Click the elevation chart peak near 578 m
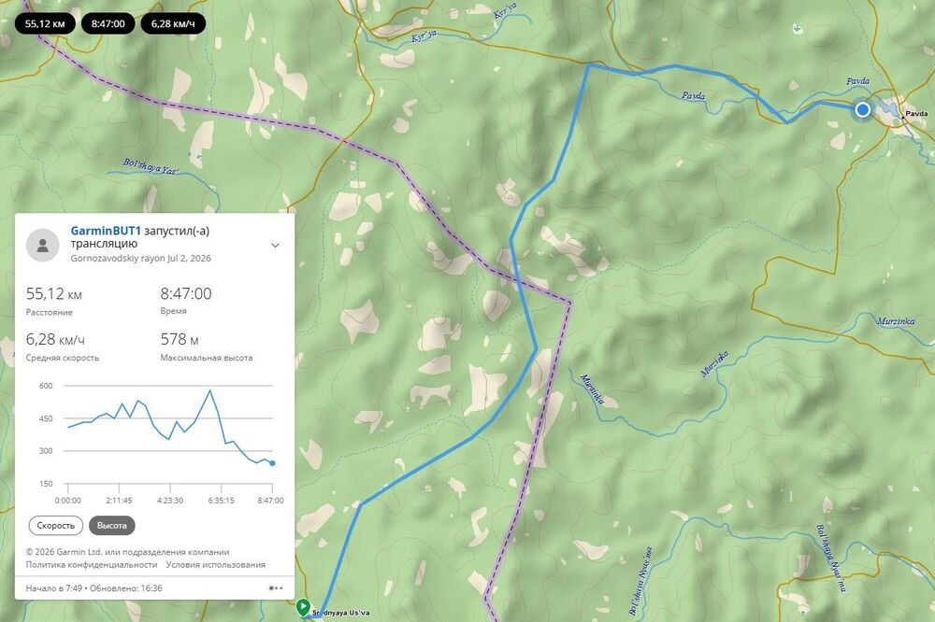 tap(209, 390)
